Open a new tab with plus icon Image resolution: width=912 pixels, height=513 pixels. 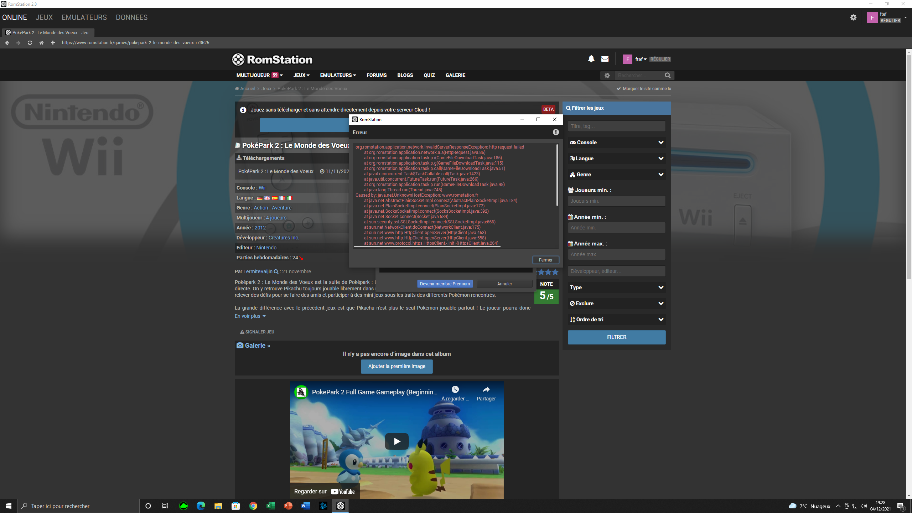tap(53, 43)
